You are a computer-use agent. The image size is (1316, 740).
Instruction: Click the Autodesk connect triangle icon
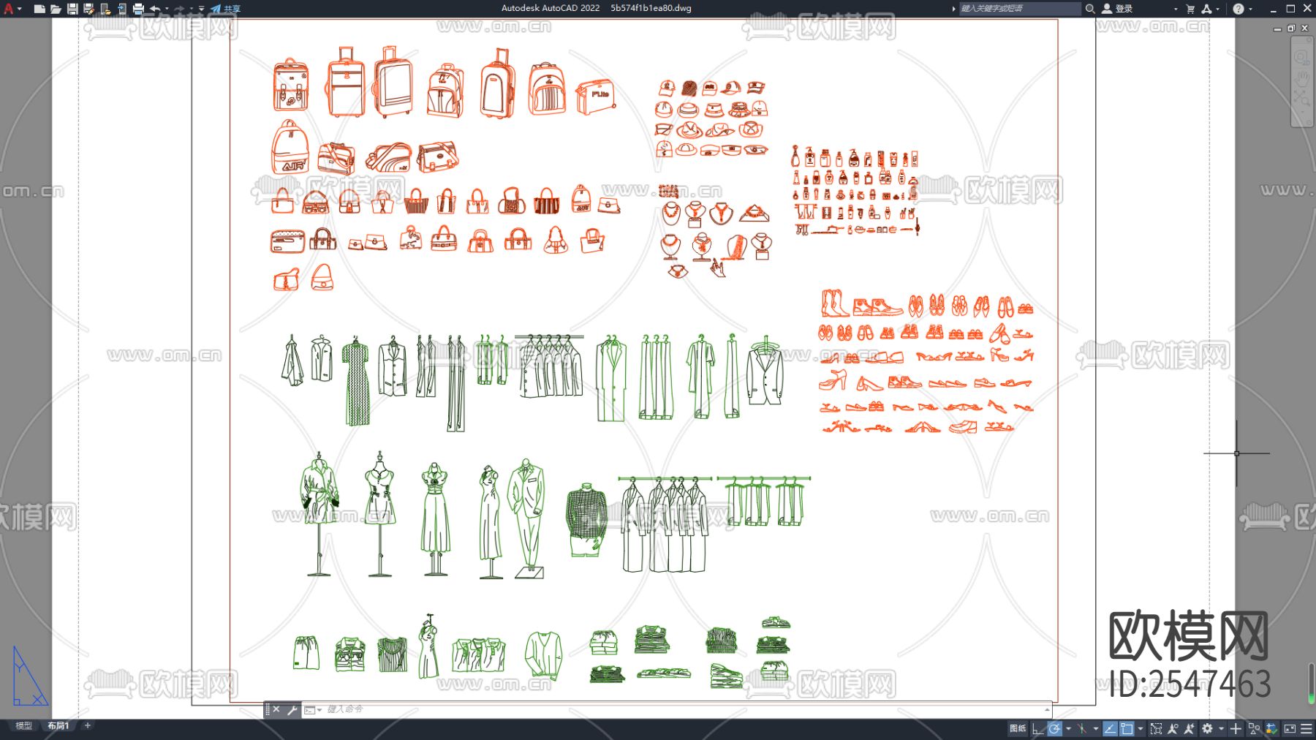(1206, 9)
